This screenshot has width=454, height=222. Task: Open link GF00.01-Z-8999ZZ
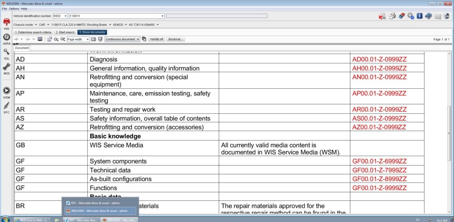379,179
